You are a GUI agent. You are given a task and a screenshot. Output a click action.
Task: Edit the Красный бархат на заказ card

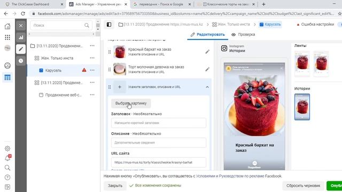coord(207,52)
